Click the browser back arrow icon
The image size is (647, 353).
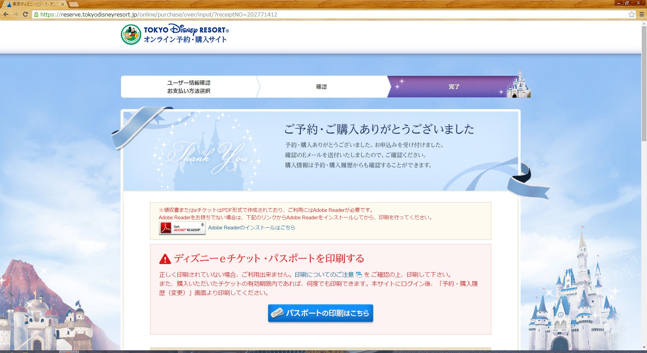(x=6, y=14)
